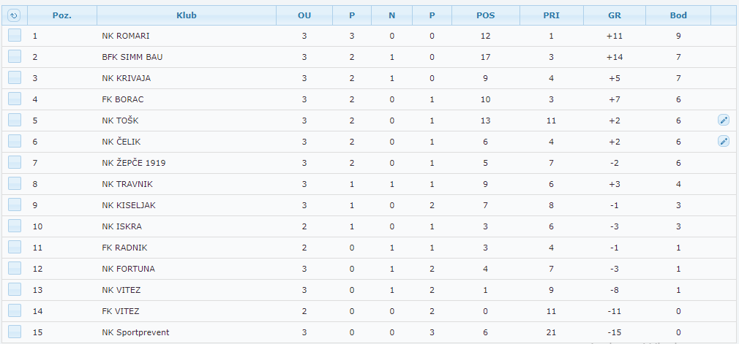Click the PRI column header

click(x=551, y=15)
